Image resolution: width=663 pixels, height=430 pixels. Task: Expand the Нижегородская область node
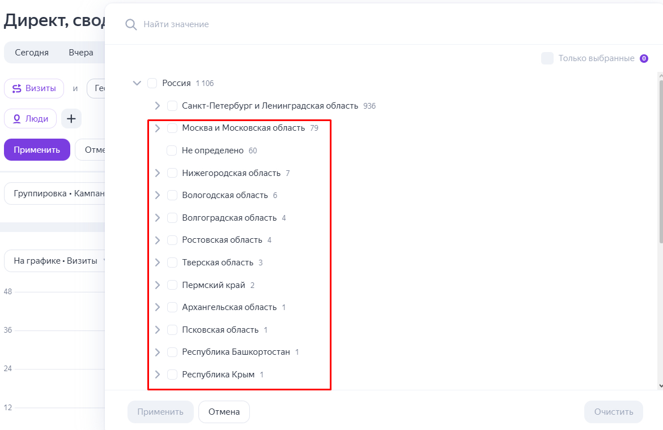[x=158, y=173]
